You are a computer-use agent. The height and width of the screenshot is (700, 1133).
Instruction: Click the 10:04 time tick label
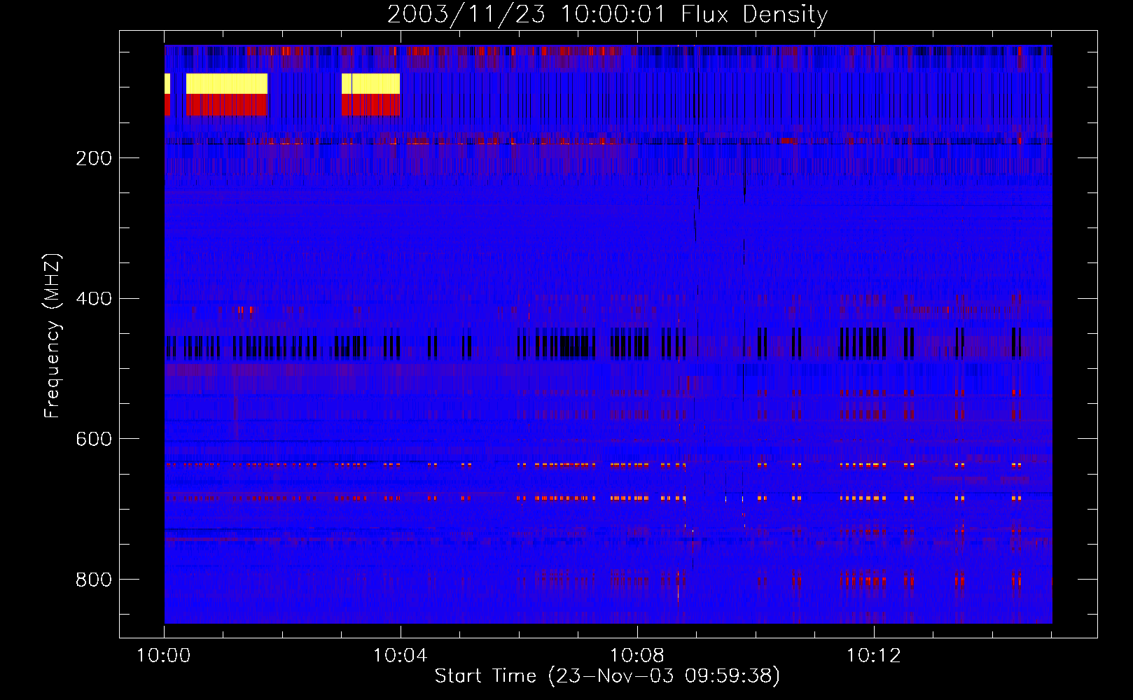pos(401,656)
